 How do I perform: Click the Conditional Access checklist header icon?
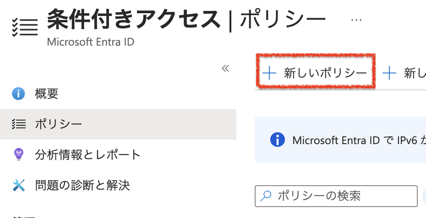25,26
